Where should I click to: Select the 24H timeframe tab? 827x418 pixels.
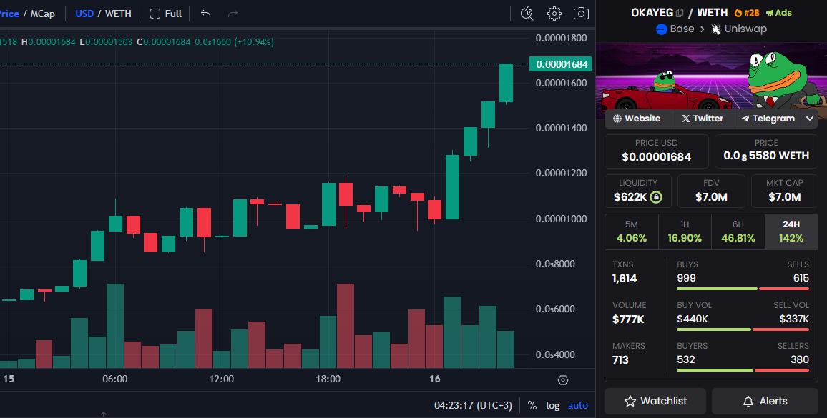[791, 232]
